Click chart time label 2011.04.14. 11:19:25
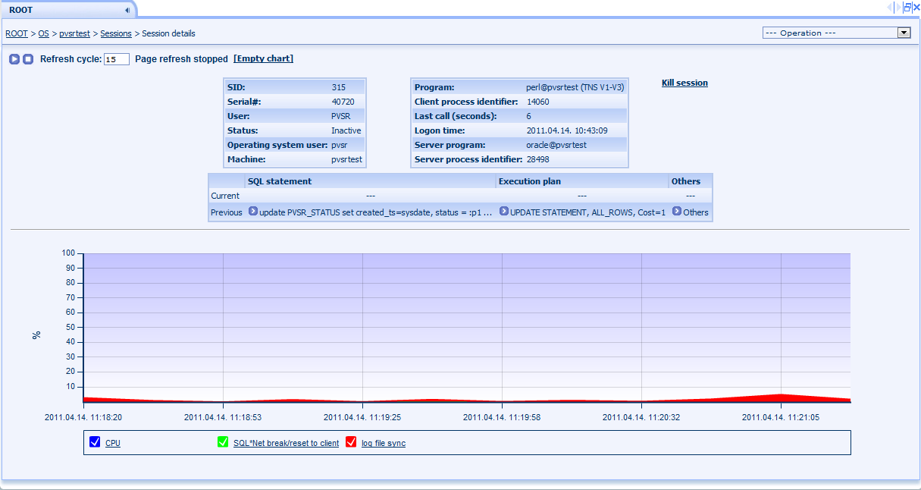This screenshot has height=490, width=921. coord(362,416)
